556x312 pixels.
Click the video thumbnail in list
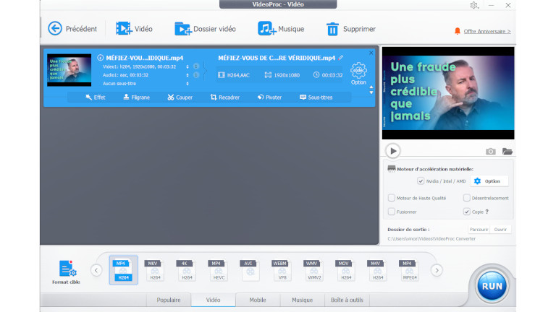click(x=69, y=70)
